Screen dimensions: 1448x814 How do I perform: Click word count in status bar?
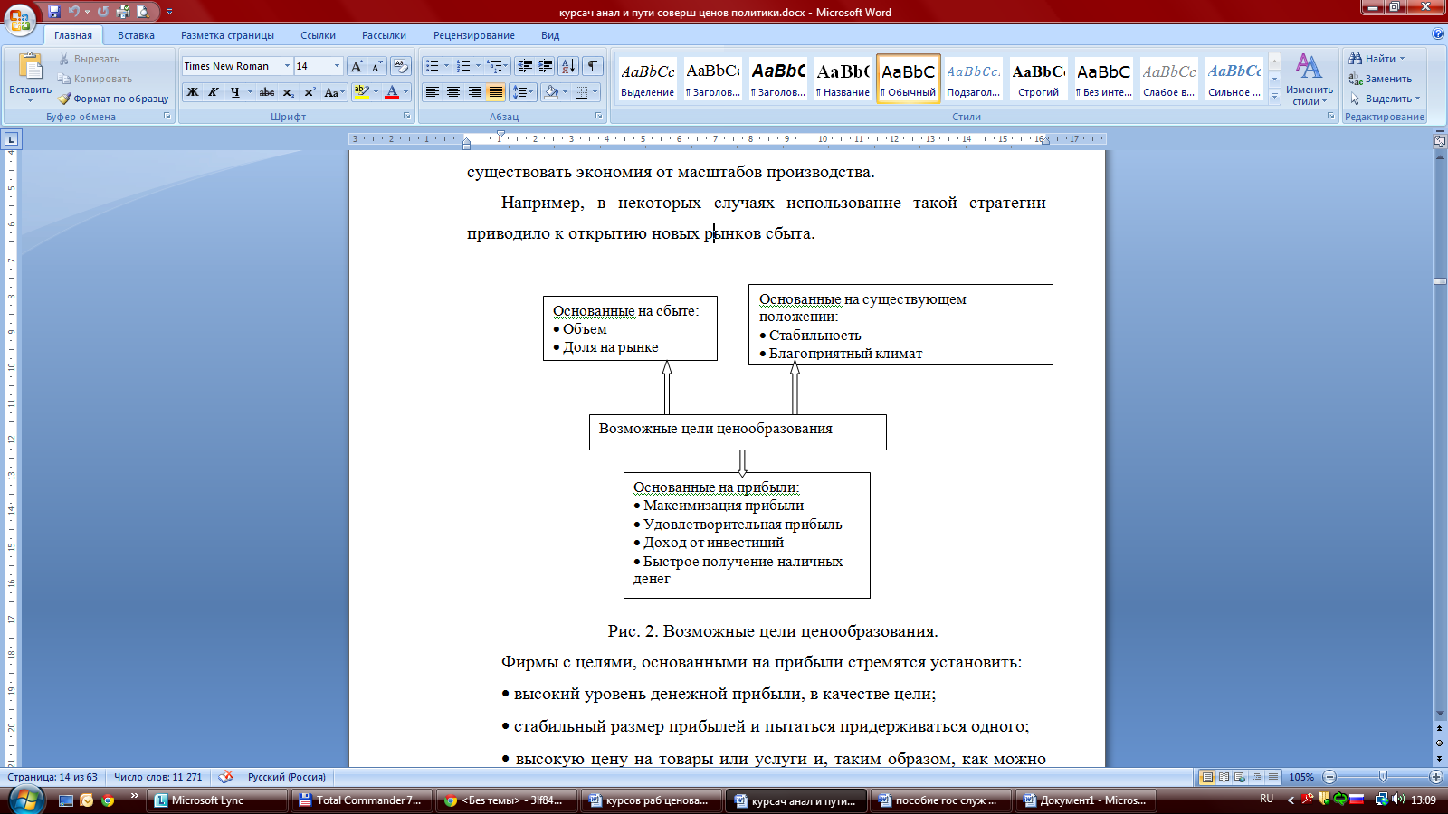coord(158,777)
